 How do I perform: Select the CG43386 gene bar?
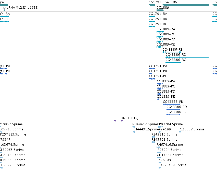[186, 5]
